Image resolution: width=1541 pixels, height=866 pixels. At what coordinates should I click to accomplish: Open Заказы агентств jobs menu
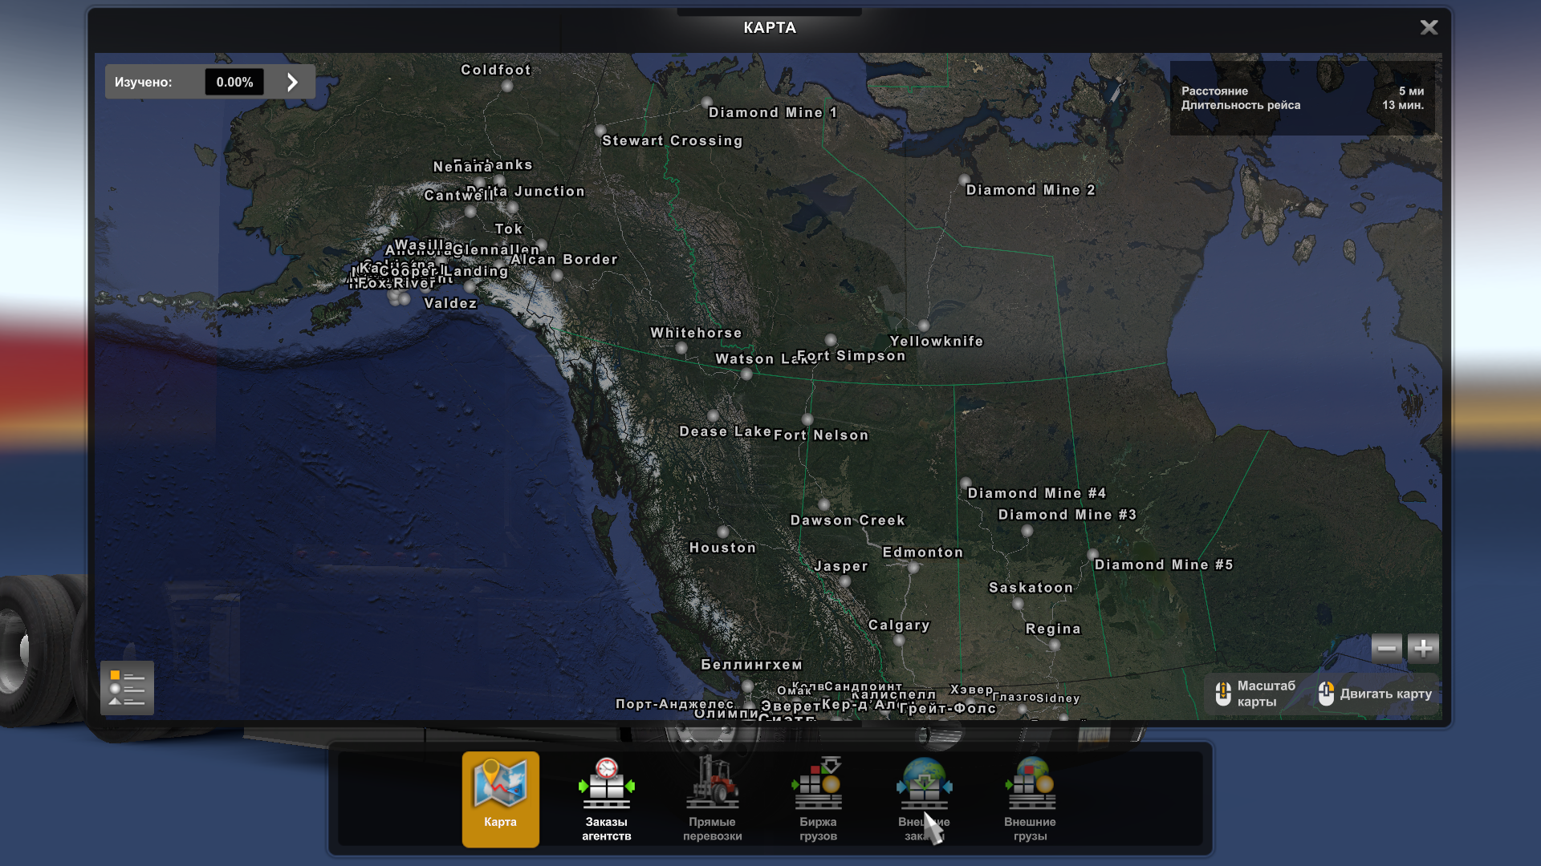tap(606, 799)
